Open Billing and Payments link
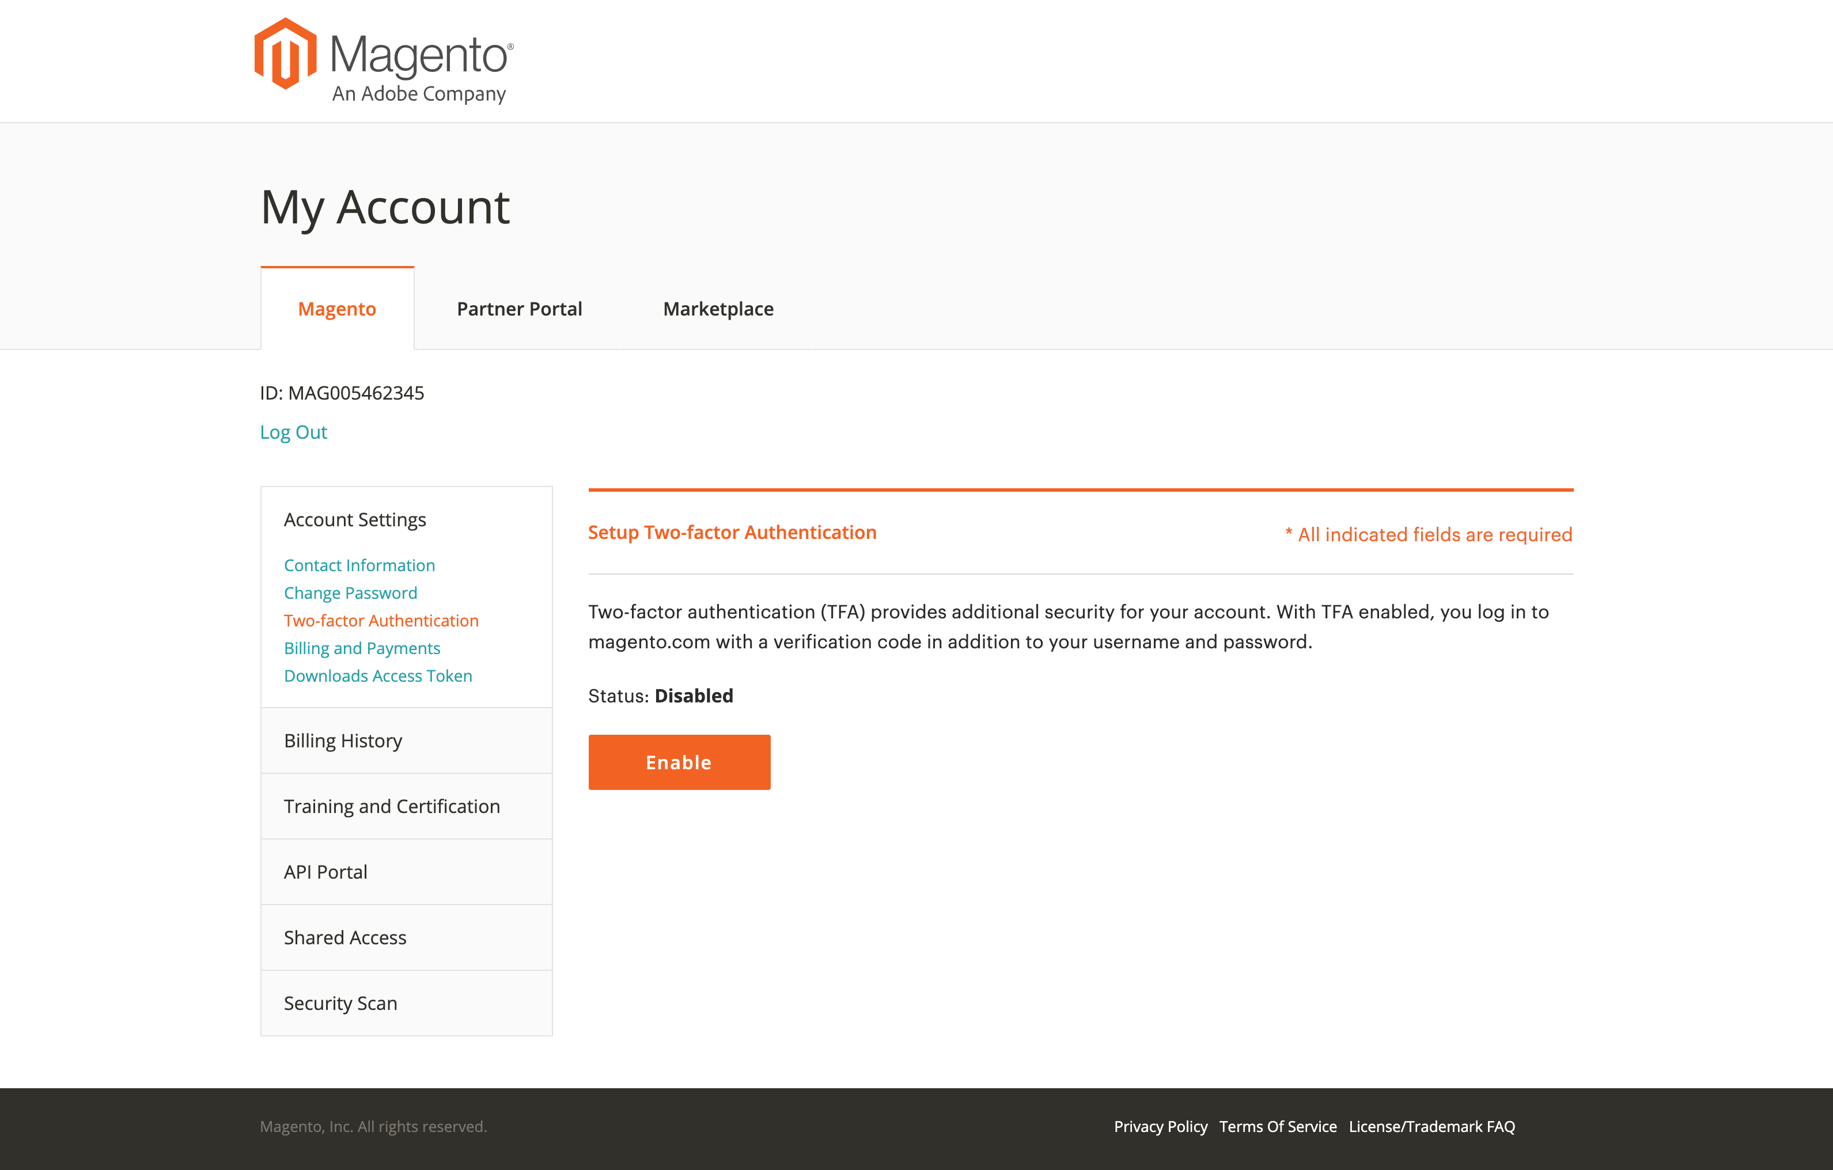The width and height of the screenshot is (1833, 1170). 362,648
